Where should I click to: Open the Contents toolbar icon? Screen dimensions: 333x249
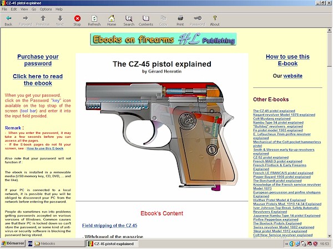145,20
